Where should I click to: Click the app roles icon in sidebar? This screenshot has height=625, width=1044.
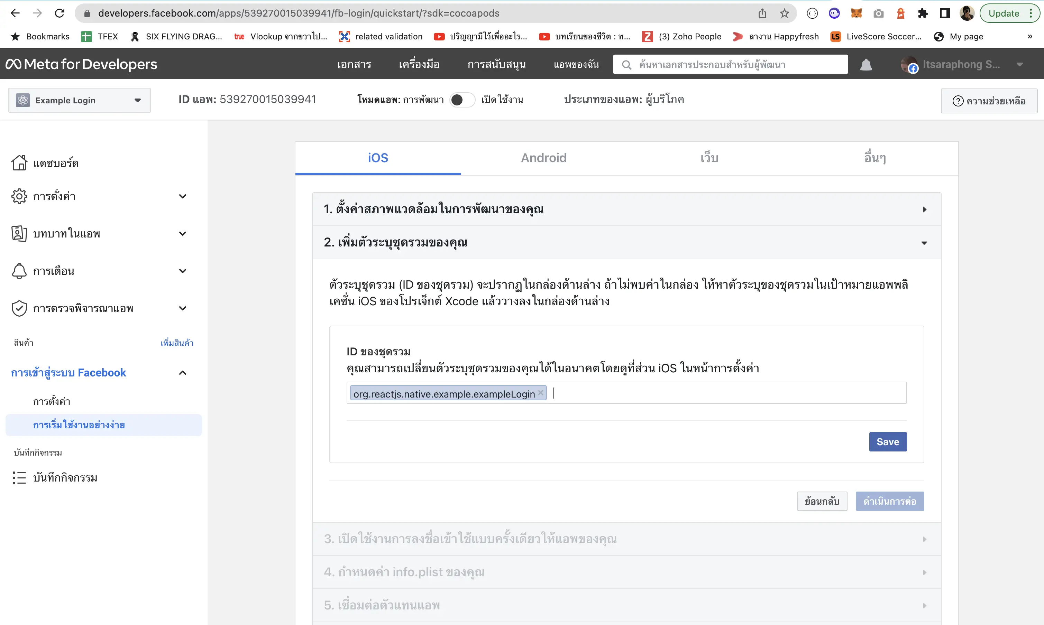pos(19,233)
